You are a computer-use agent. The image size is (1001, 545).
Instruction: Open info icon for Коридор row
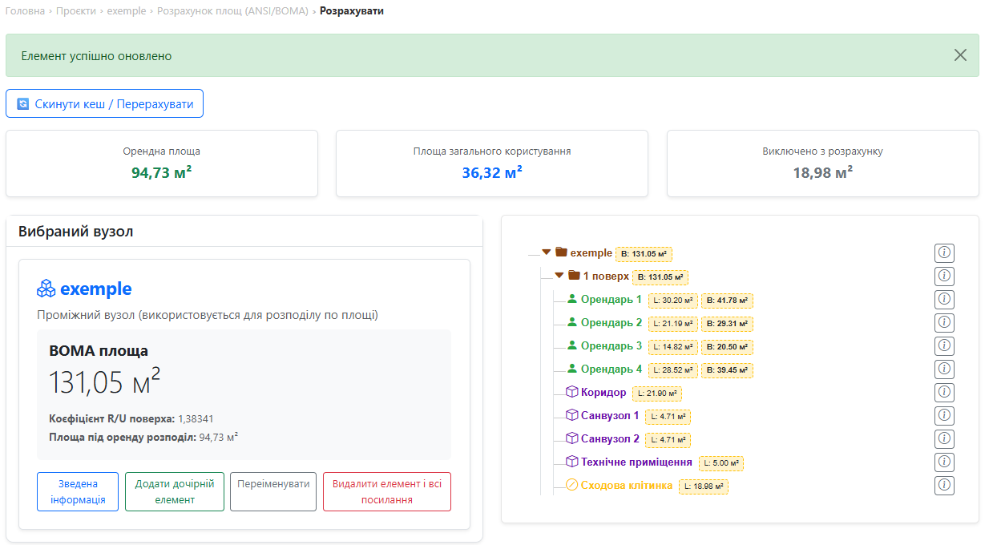[x=944, y=393]
